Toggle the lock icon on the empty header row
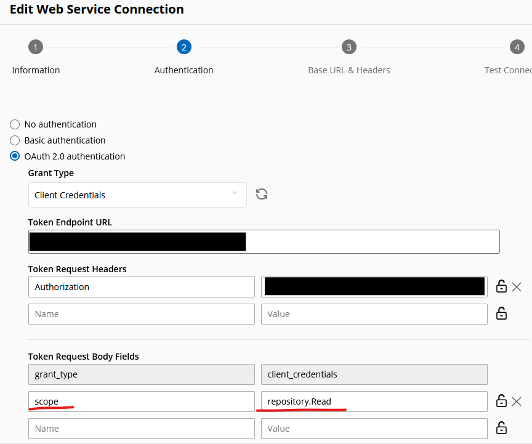Image resolution: width=532 pixels, height=444 pixels. 501,313
